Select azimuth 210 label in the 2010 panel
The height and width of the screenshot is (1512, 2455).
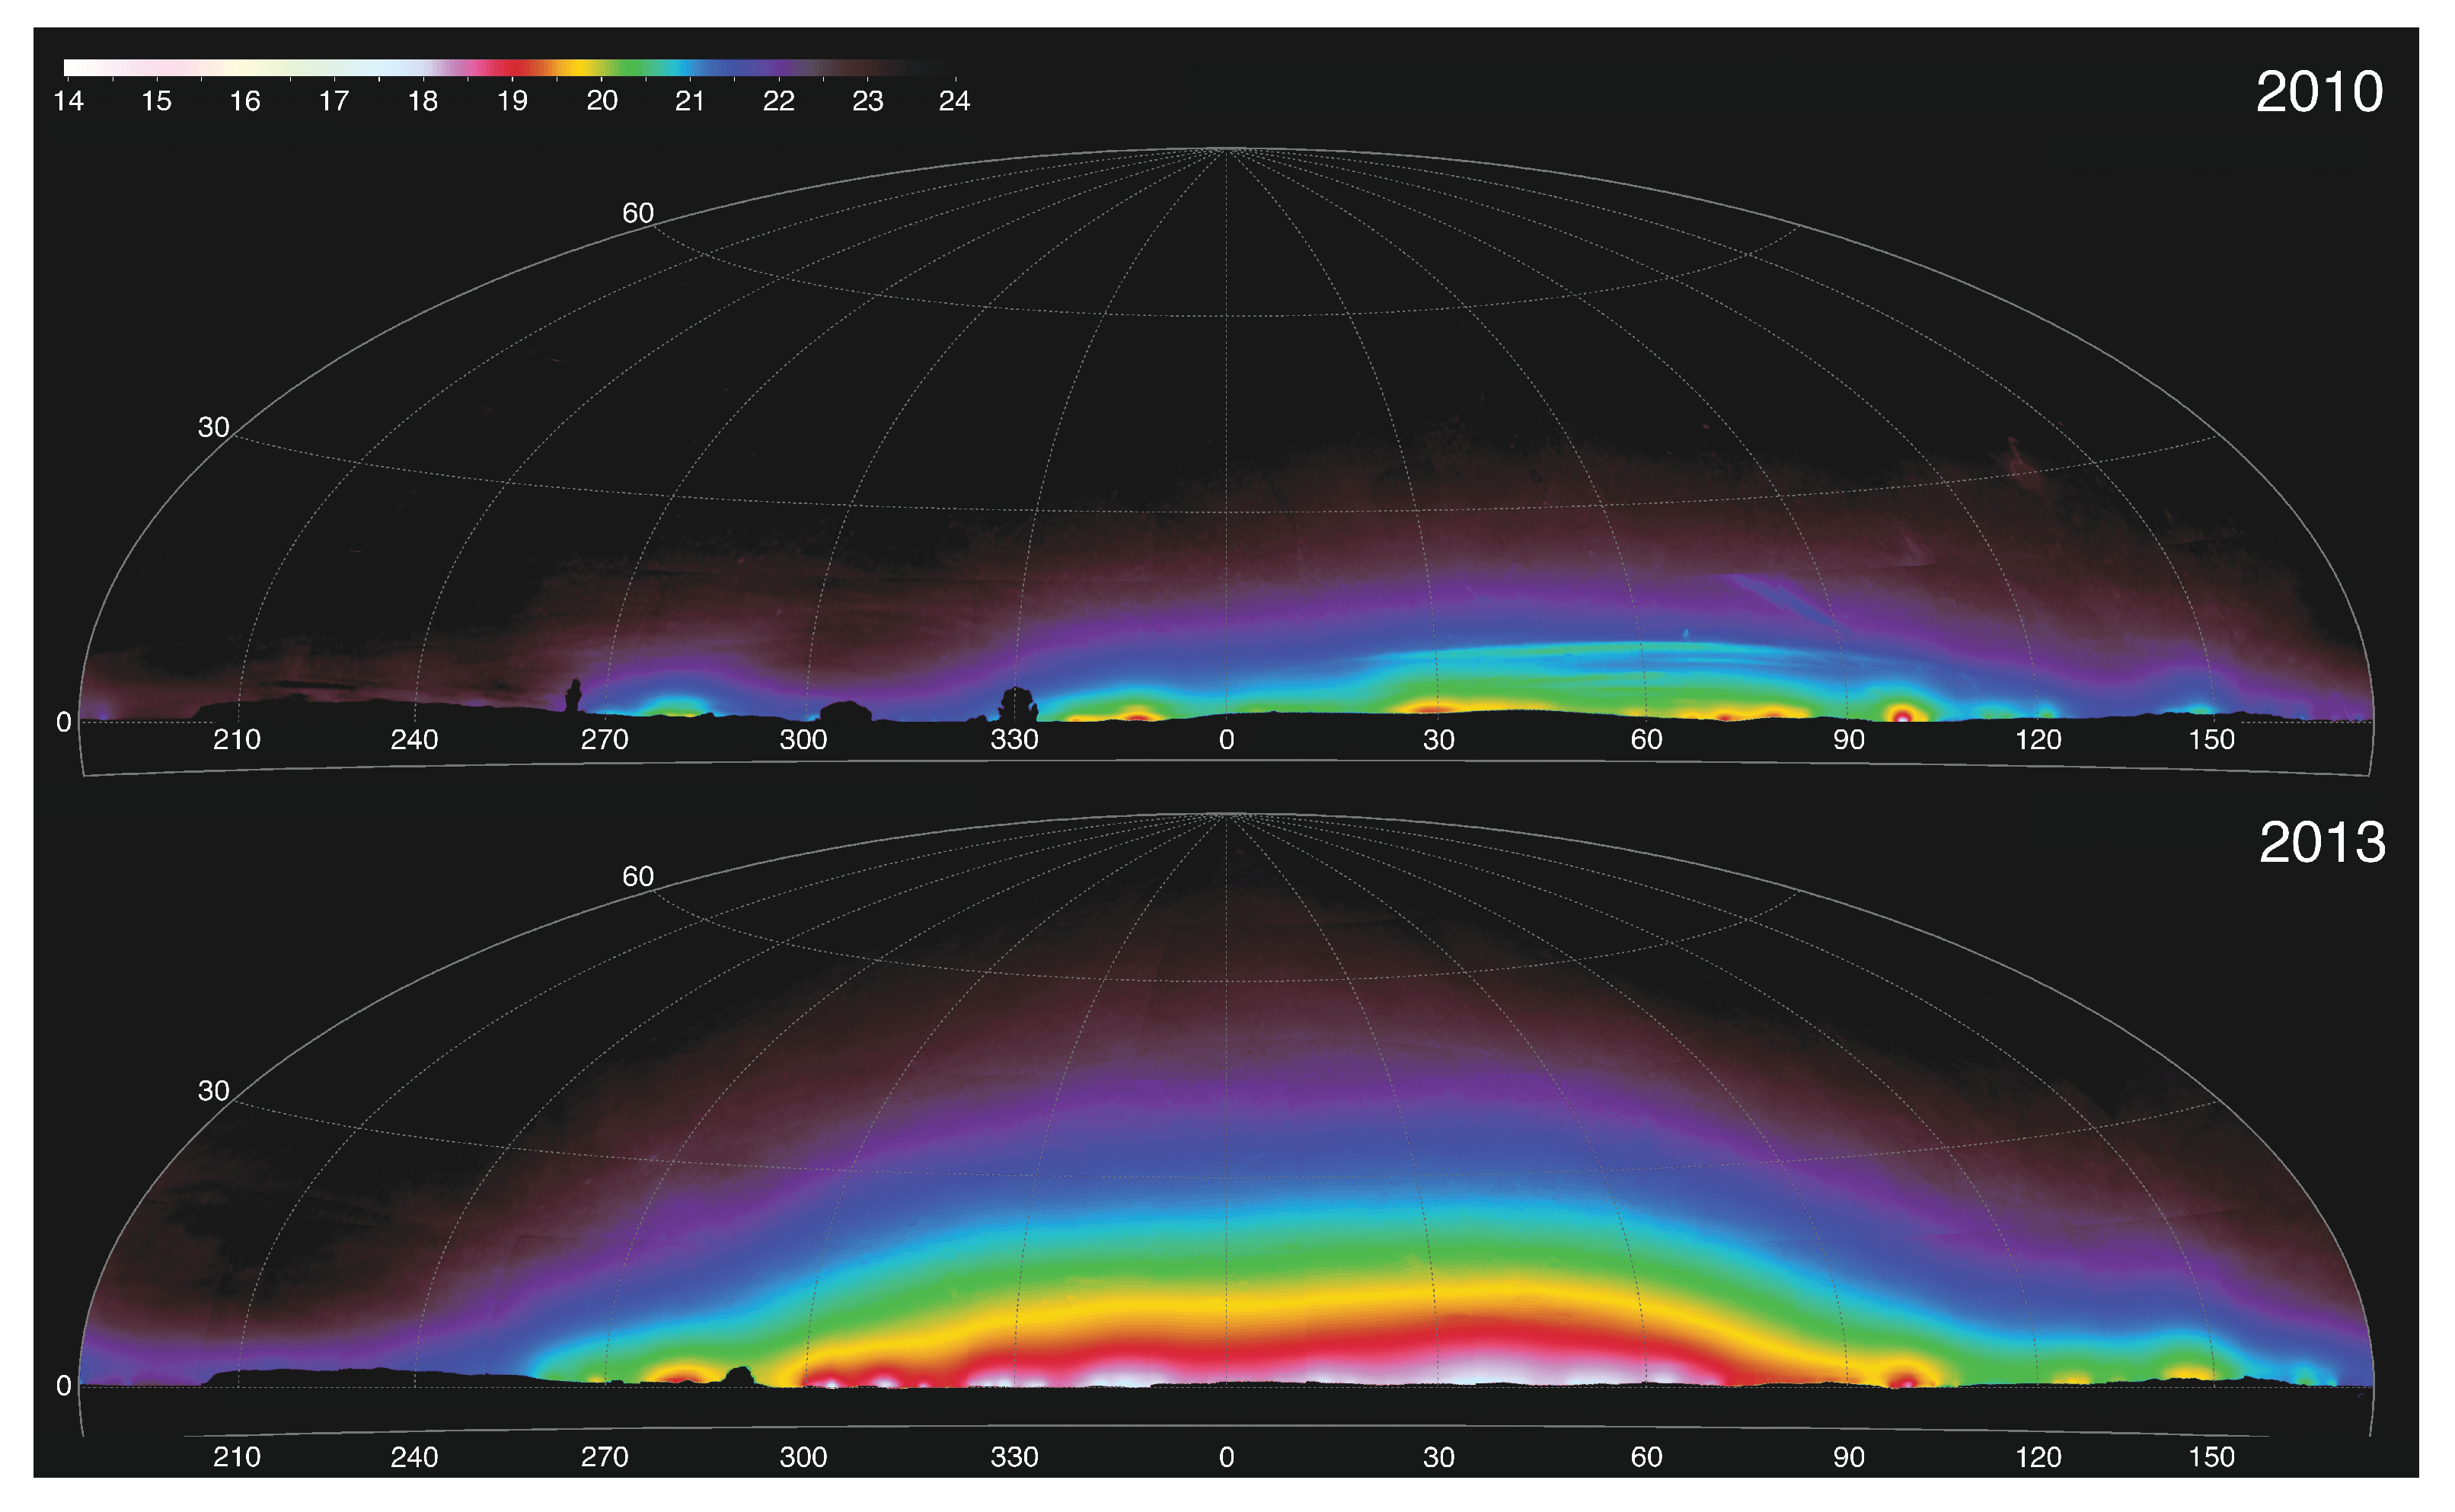point(237,740)
